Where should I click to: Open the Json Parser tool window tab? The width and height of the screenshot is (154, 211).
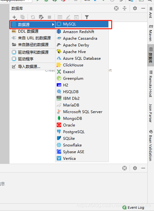pyautogui.click(x=151, y=113)
